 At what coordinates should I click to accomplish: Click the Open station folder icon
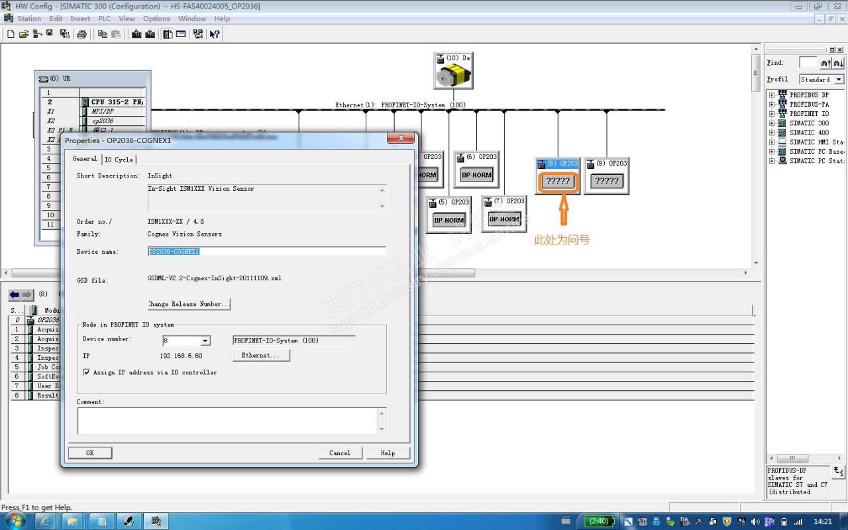click(x=24, y=34)
